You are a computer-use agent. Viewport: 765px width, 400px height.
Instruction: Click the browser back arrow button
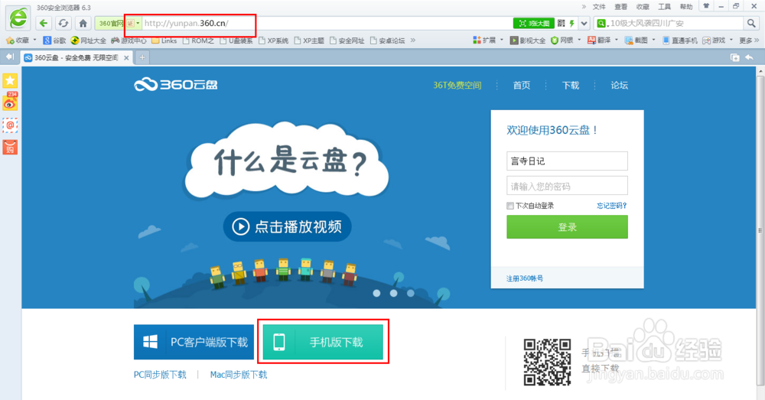(x=44, y=23)
